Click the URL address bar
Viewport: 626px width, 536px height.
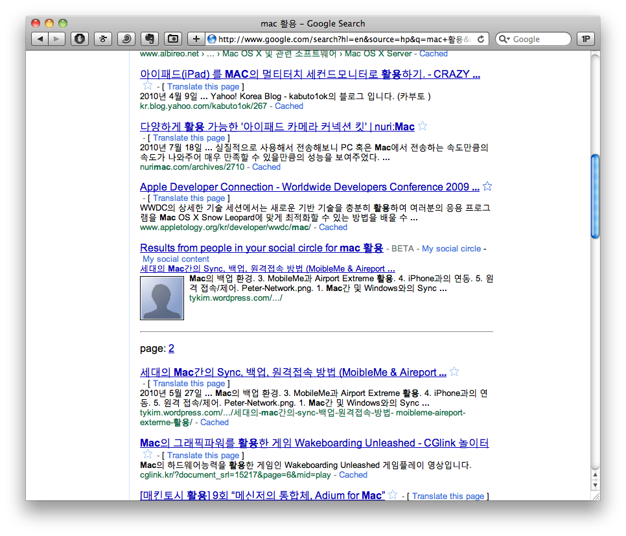[343, 39]
